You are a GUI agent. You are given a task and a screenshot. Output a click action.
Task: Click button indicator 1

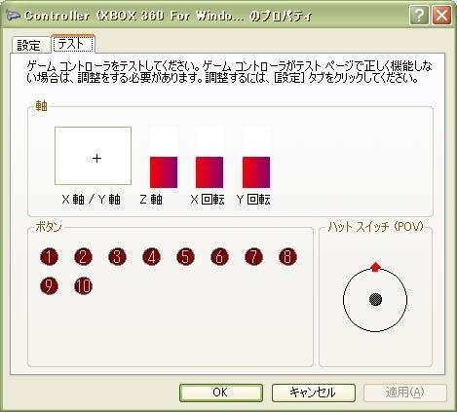(x=49, y=257)
